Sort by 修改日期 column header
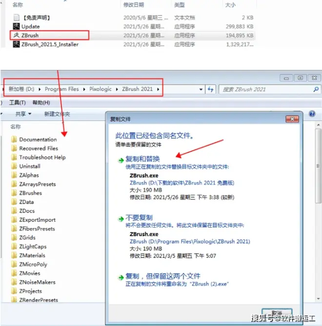Screen dimensions: 322x326 coord(134,5)
